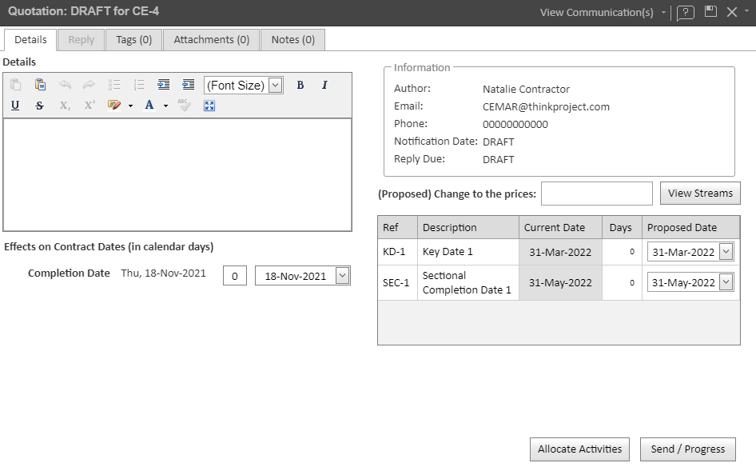This screenshot has height=471, width=756.
Task: Pick the font color A swatch
Action: click(149, 106)
